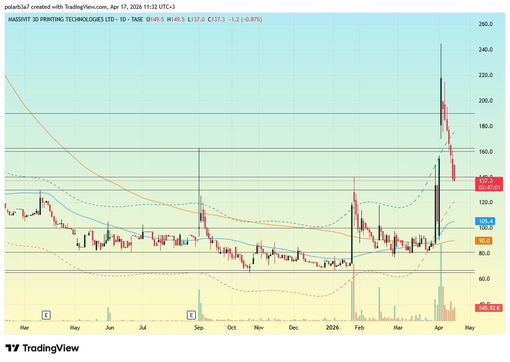
Task: Click the Feb label on the time axis
Action: (360, 328)
